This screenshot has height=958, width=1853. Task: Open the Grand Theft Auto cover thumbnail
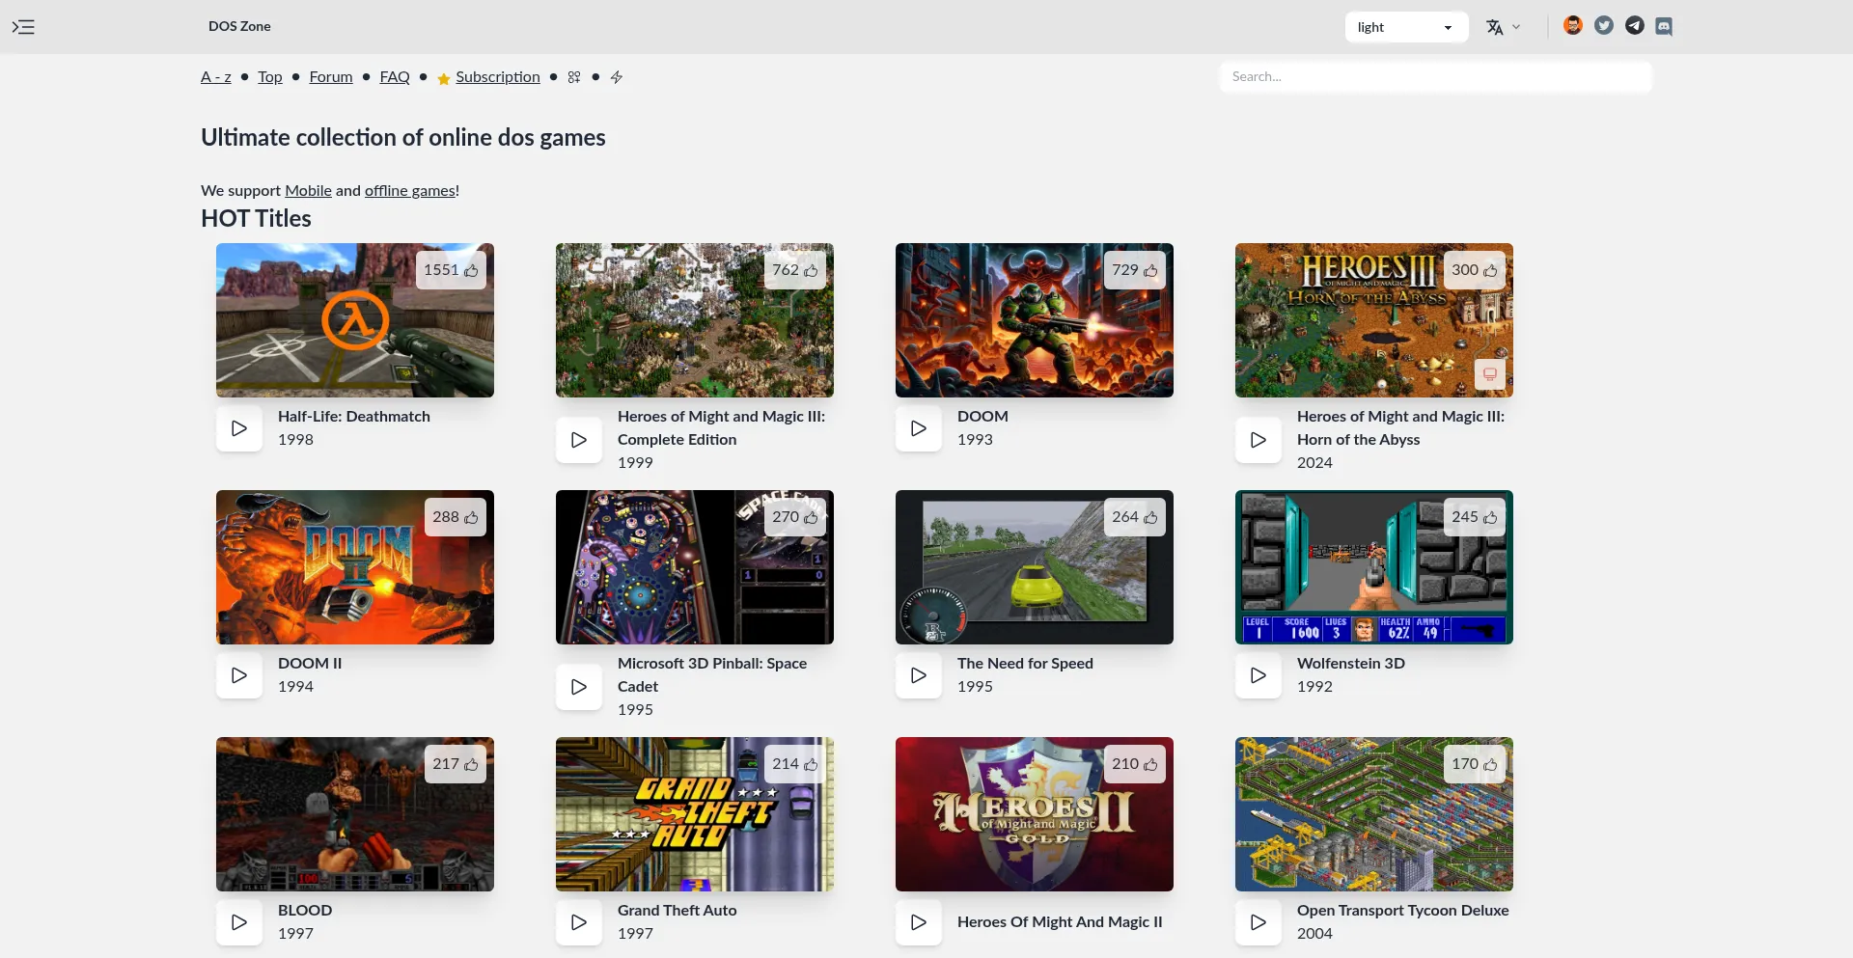pos(695,814)
